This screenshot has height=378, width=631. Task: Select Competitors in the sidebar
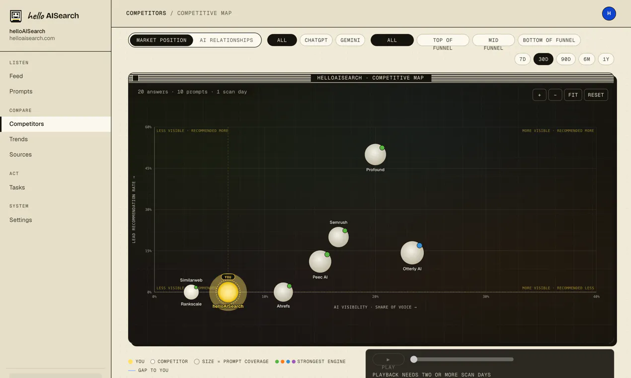click(x=56, y=124)
